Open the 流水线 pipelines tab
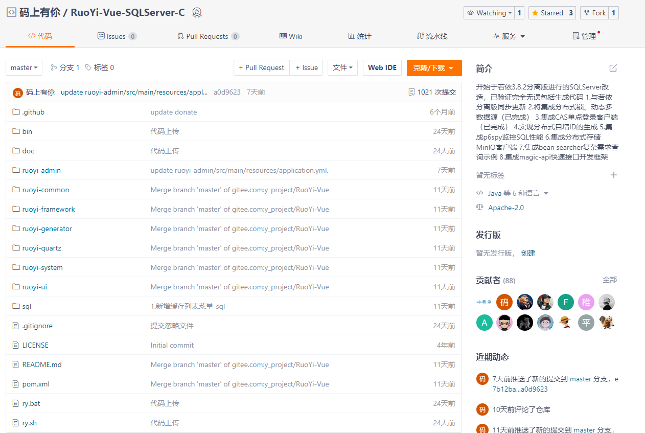 tap(432, 36)
